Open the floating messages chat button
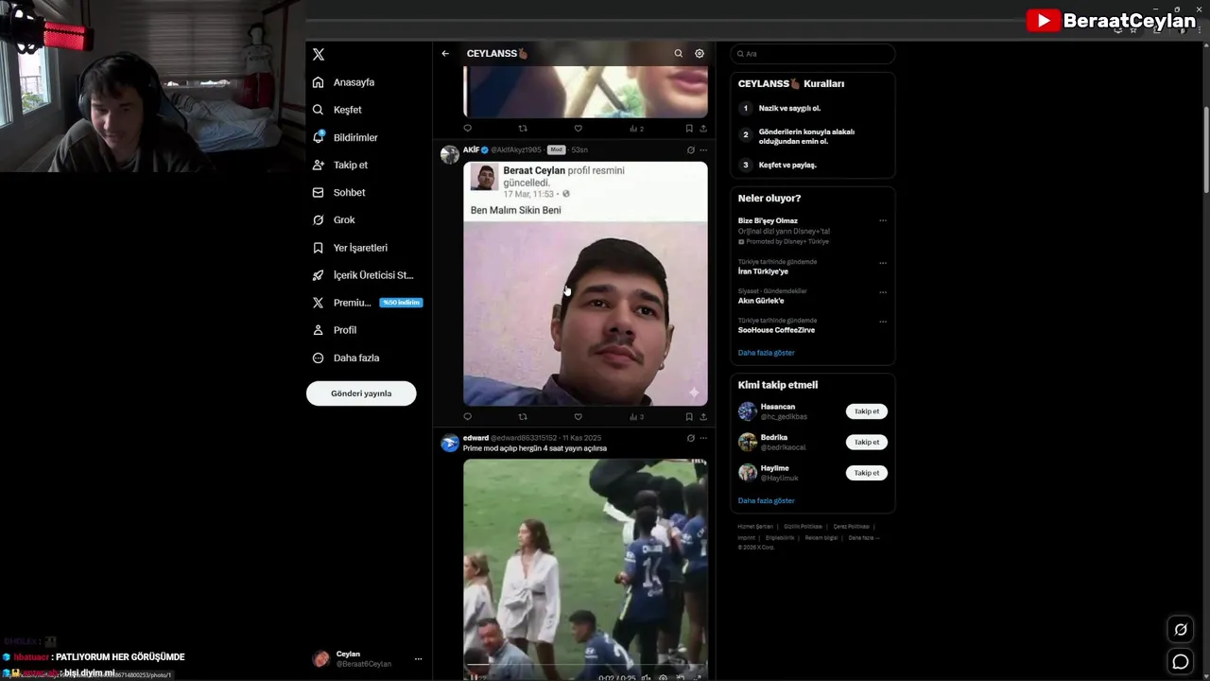The image size is (1210, 681). (1181, 662)
